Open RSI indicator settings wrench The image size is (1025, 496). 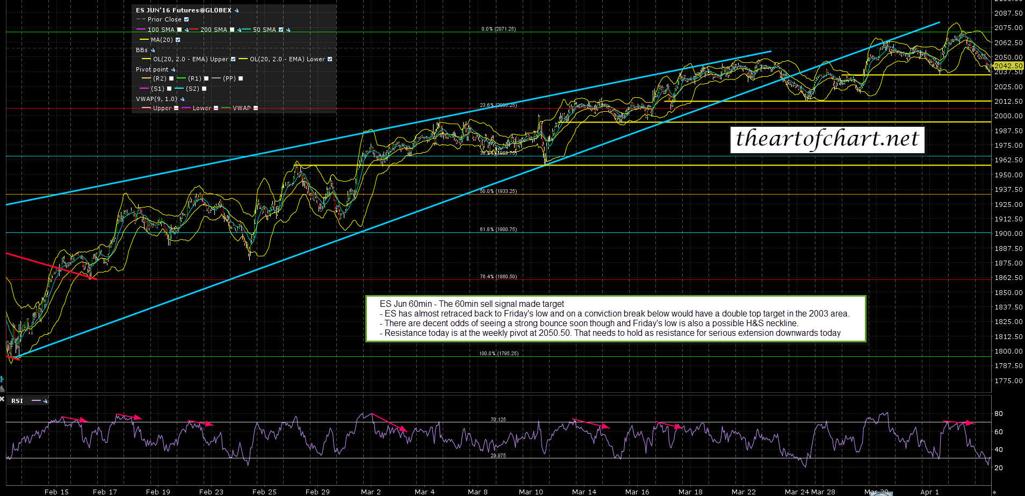pyautogui.click(x=46, y=401)
